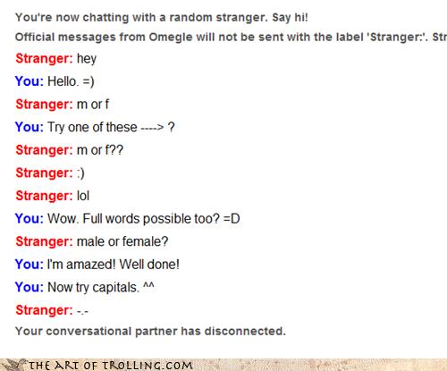Click the 'Stranger:' label before 'male or female?'
447x371 pixels.
(x=44, y=241)
